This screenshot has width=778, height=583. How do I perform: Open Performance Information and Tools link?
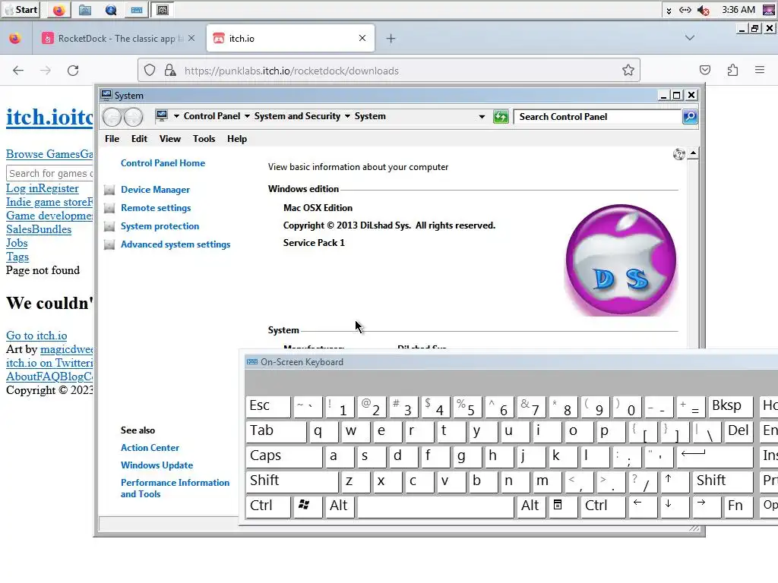pos(176,488)
